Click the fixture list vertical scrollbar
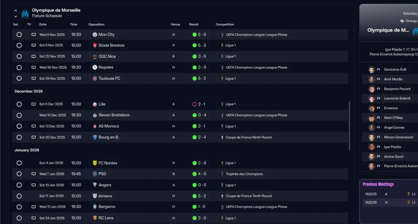 pos(349,126)
